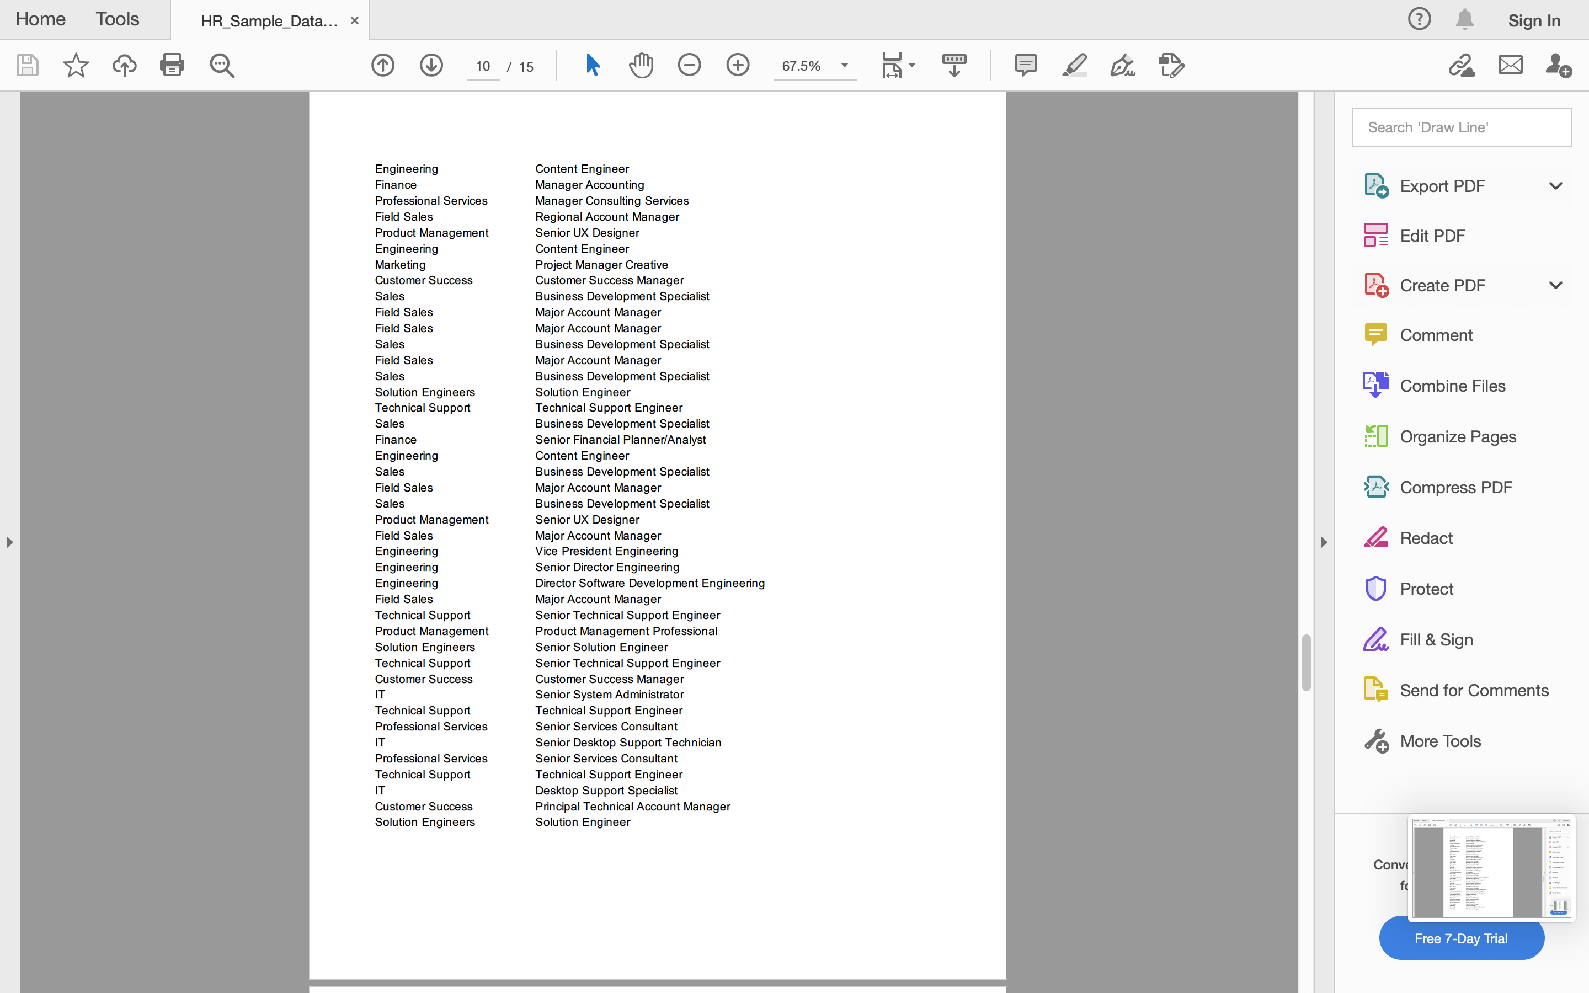Collapse the right tools pane
This screenshot has width=1589, height=993.
coord(1324,542)
